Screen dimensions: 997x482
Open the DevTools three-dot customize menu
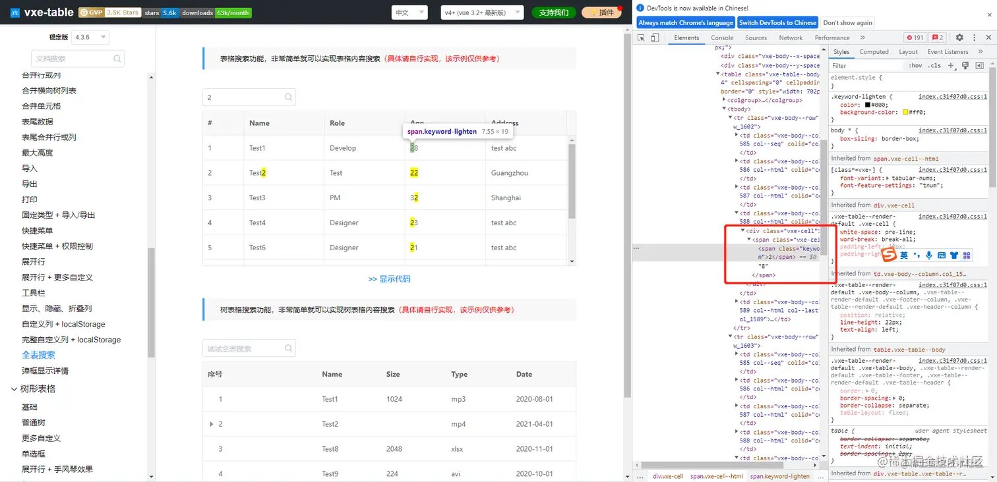click(x=973, y=38)
